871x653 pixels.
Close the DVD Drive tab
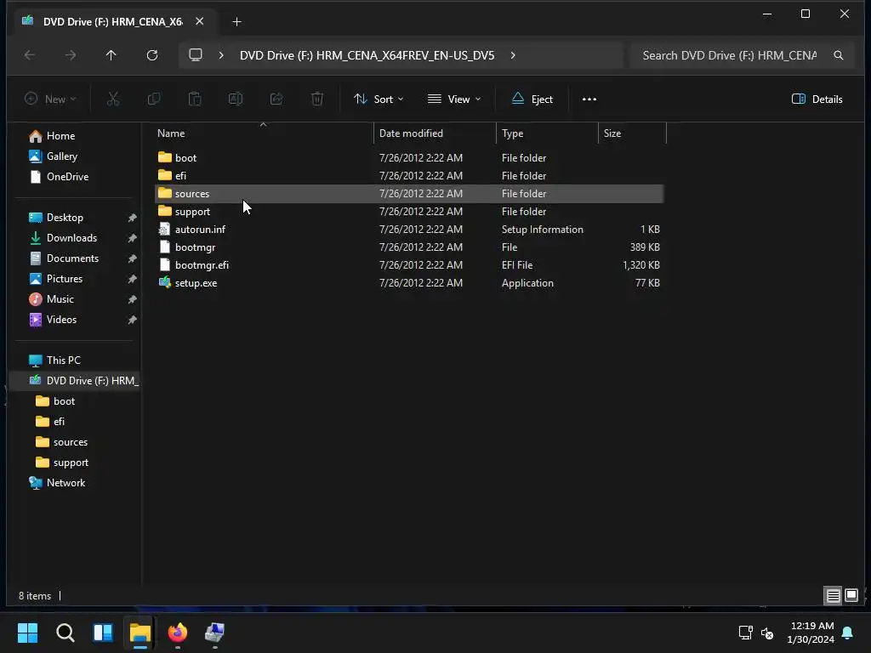[199, 21]
